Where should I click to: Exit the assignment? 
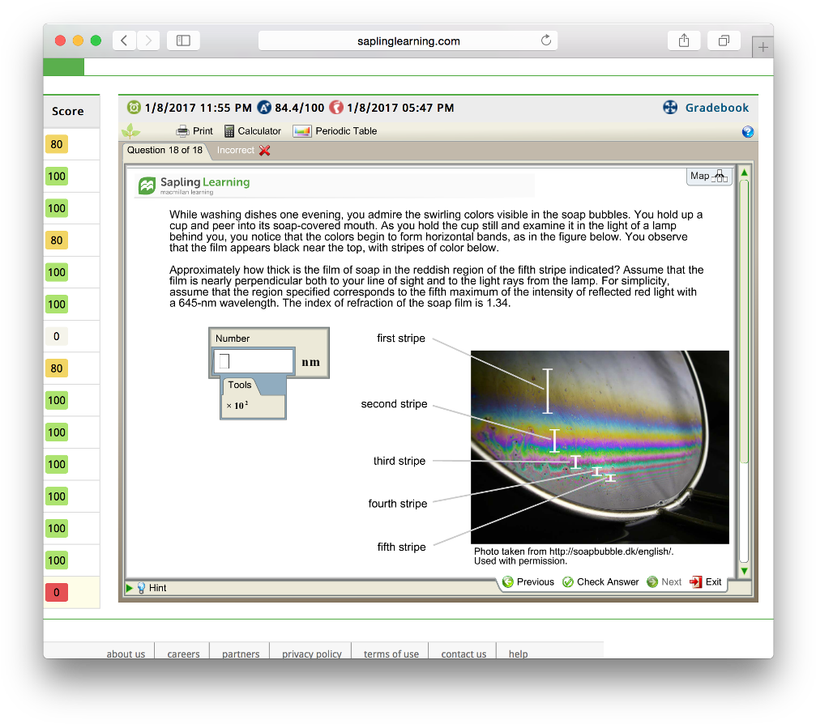click(x=706, y=581)
